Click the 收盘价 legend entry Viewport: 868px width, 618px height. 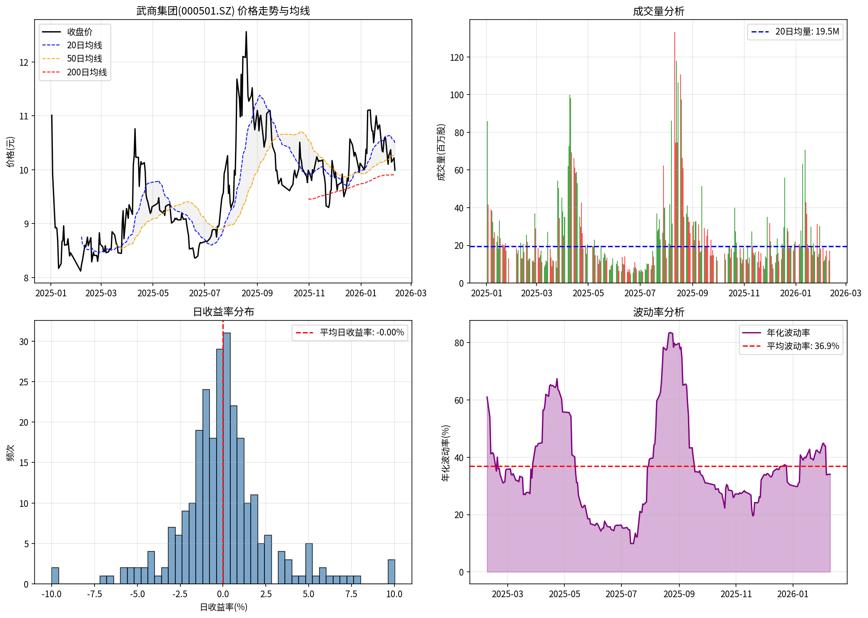coord(79,32)
